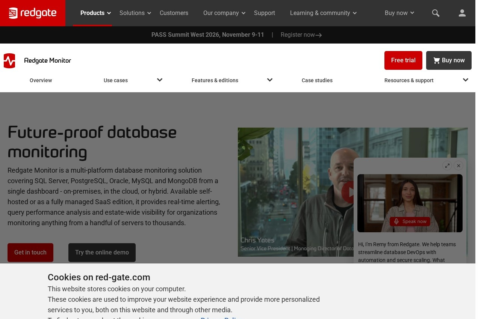Select the Case studies tab
The height and width of the screenshot is (319, 481).
(317, 80)
